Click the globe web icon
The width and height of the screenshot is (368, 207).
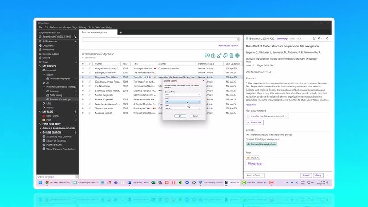click(238, 56)
